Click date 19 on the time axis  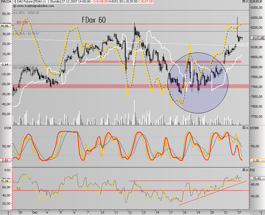pos(198,212)
